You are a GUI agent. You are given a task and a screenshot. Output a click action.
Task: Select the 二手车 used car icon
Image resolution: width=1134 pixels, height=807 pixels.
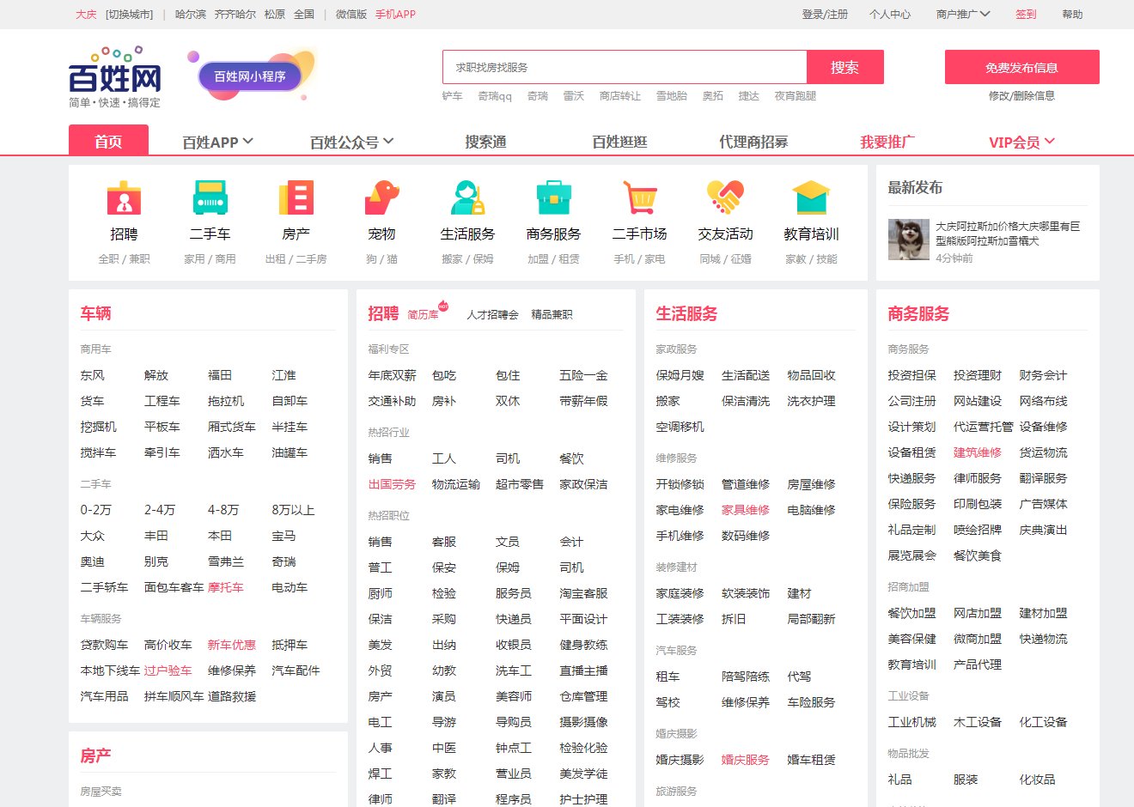point(210,199)
